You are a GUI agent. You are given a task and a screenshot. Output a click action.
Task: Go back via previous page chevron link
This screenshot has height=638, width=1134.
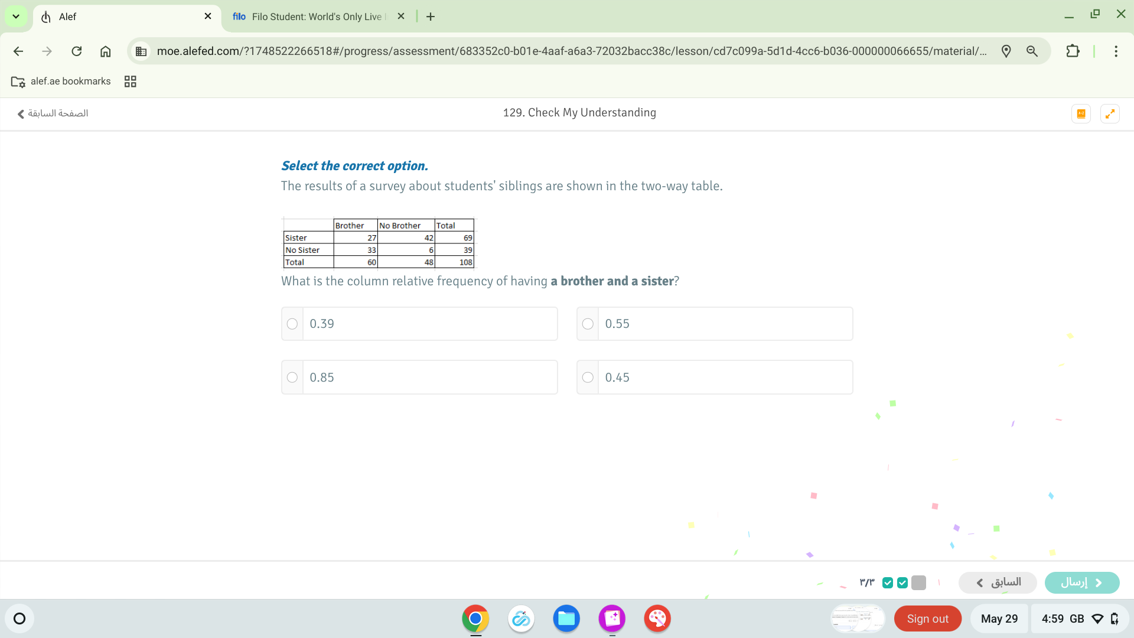tap(53, 113)
